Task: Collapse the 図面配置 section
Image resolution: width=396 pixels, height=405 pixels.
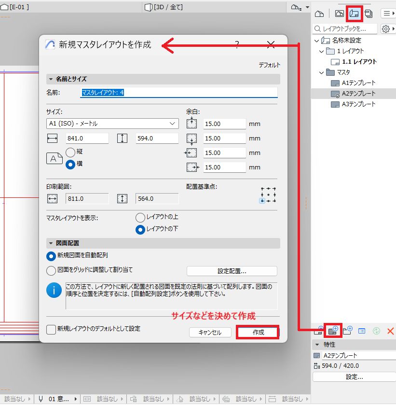Action: click(51, 243)
